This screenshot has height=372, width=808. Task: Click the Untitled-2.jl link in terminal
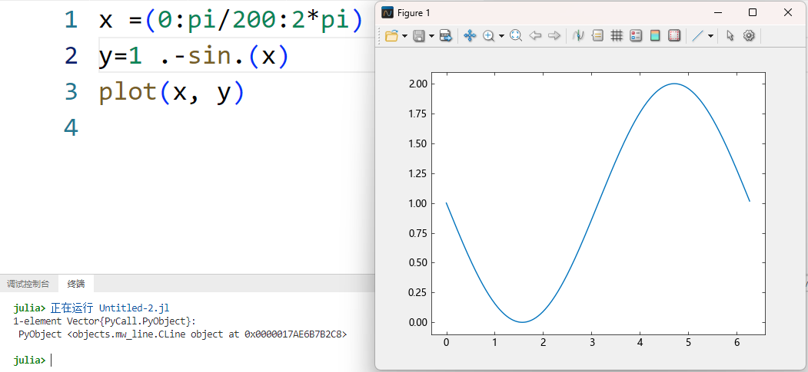point(134,308)
